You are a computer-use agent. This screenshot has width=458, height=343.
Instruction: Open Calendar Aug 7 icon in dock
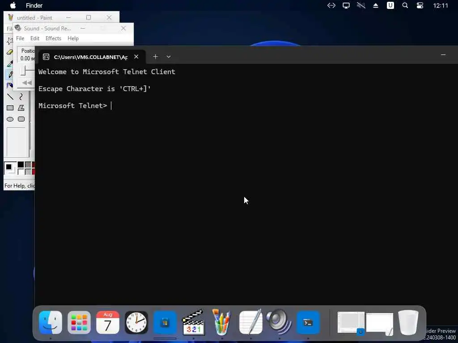click(108, 322)
